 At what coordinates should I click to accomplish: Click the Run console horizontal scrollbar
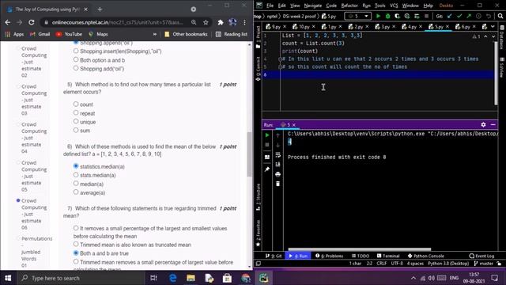(x=359, y=249)
